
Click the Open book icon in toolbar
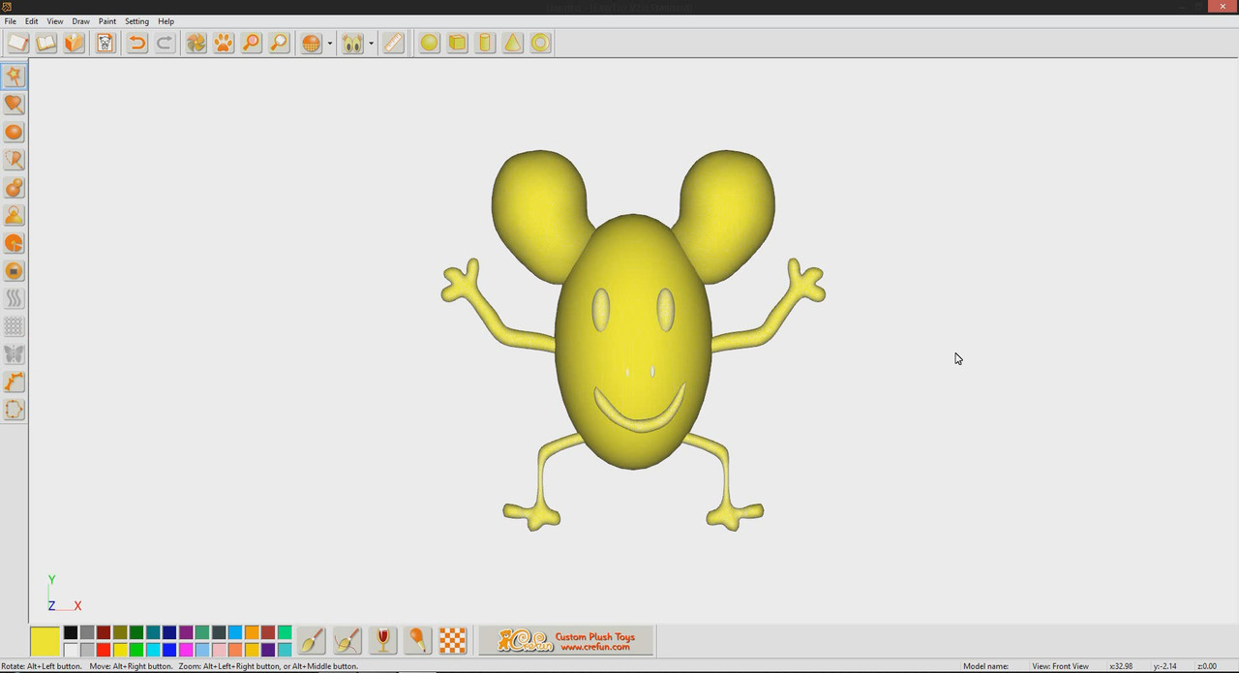46,43
